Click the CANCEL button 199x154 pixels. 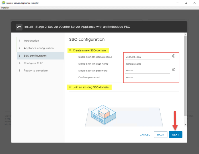tap(145, 135)
